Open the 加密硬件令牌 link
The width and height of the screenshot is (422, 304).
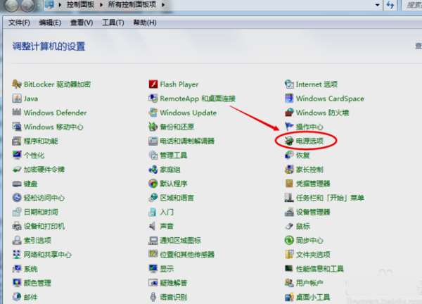tap(44, 170)
